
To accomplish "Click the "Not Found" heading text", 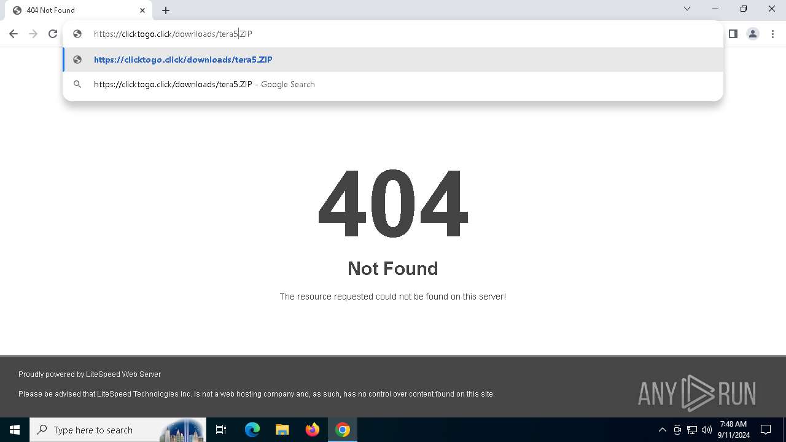I will pos(393,268).
